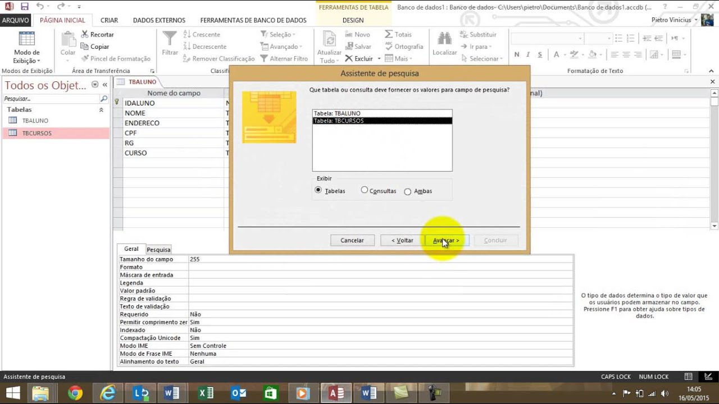Click the Tamanho do campo value 255
This screenshot has height=404, width=719.
point(381,259)
